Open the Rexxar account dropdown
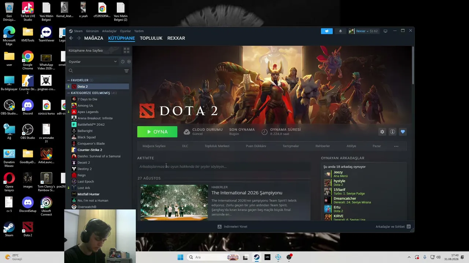 pyautogui.click(x=363, y=31)
